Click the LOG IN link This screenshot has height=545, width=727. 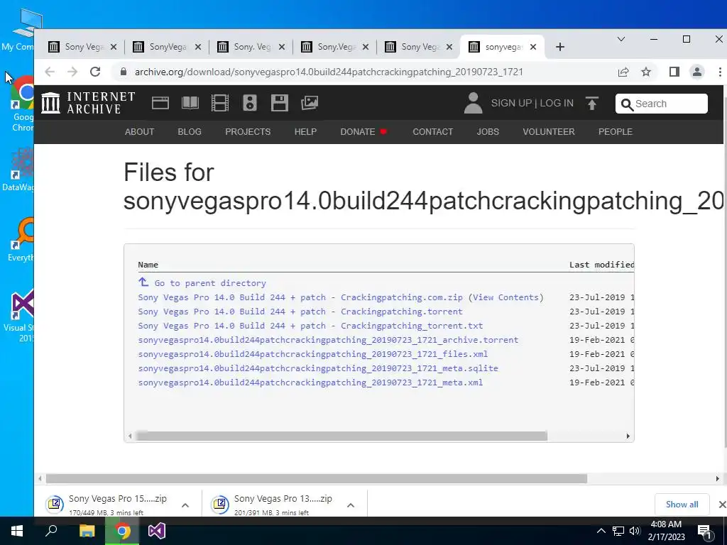tap(557, 104)
